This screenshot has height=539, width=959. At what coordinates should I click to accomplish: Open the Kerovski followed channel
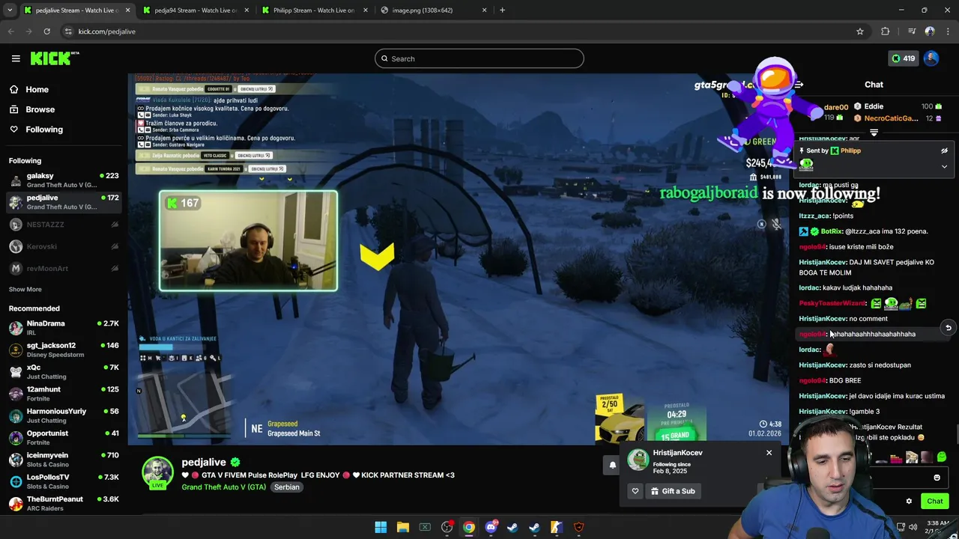[64, 246]
